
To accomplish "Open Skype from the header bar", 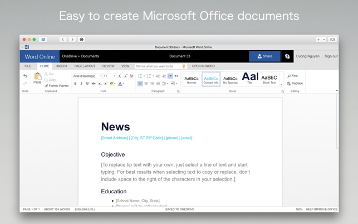I will (x=287, y=56).
